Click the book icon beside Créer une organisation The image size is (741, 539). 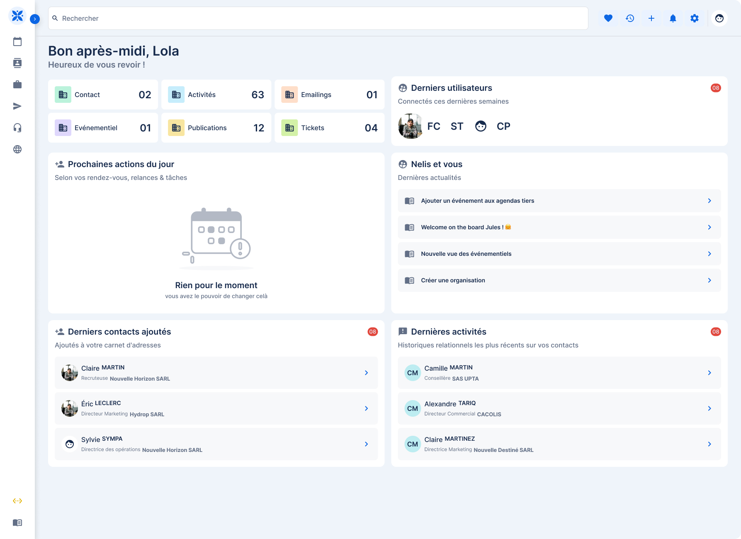click(409, 280)
